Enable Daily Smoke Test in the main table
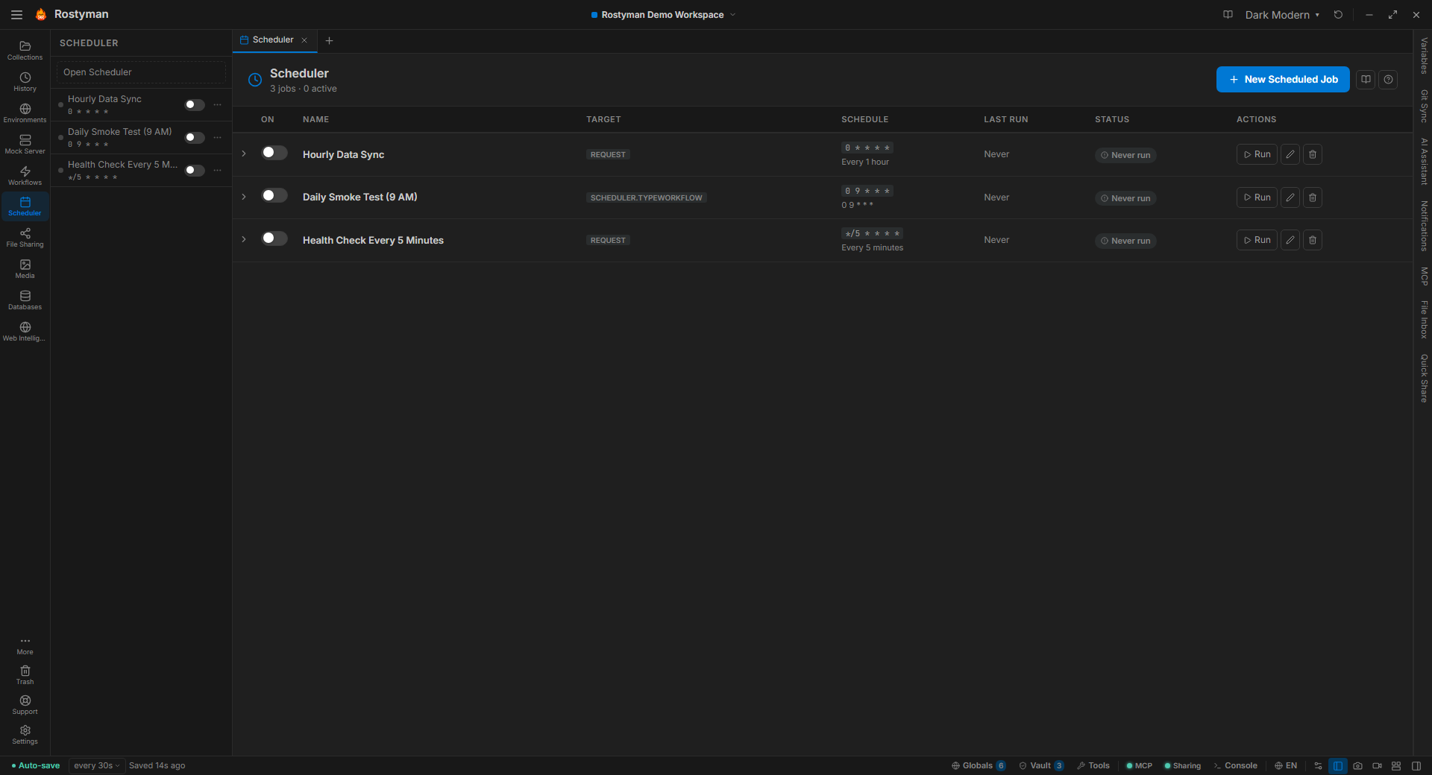Viewport: 1432px width, 775px height. click(274, 195)
